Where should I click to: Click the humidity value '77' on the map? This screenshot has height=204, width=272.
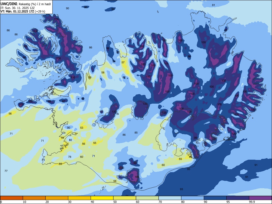(6, 171)
